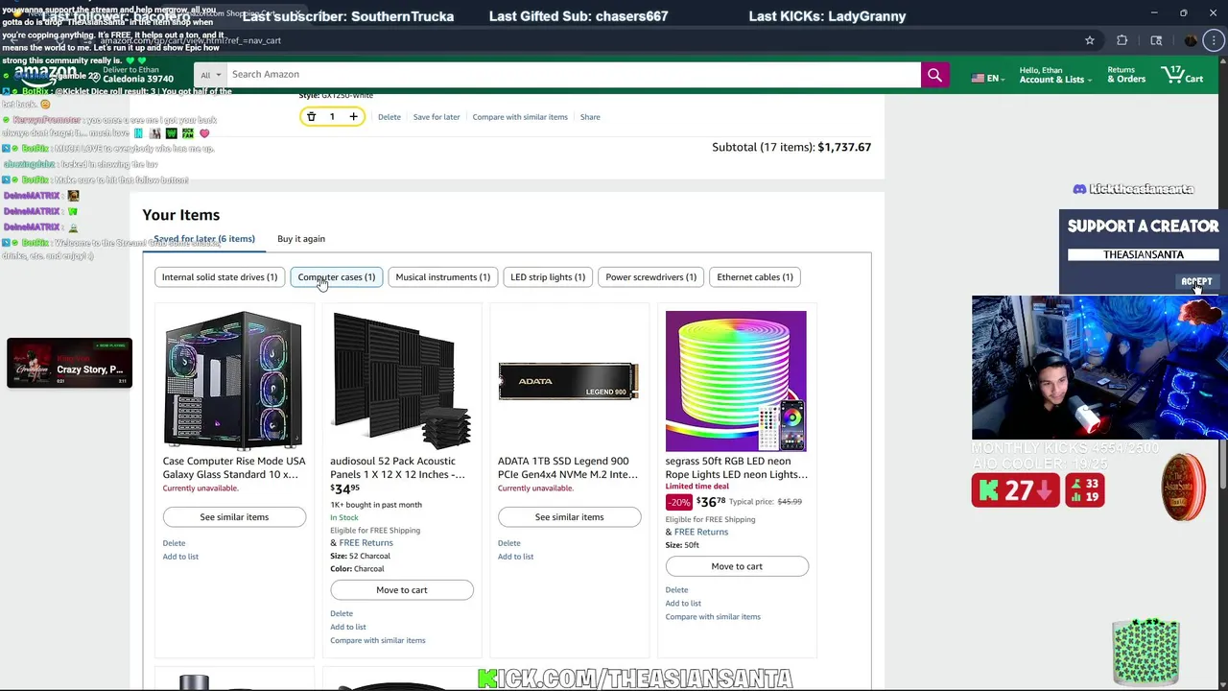Viewport: 1228px width, 691px height.
Task: Open ADATA SSD product image
Action: tap(568, 380)
